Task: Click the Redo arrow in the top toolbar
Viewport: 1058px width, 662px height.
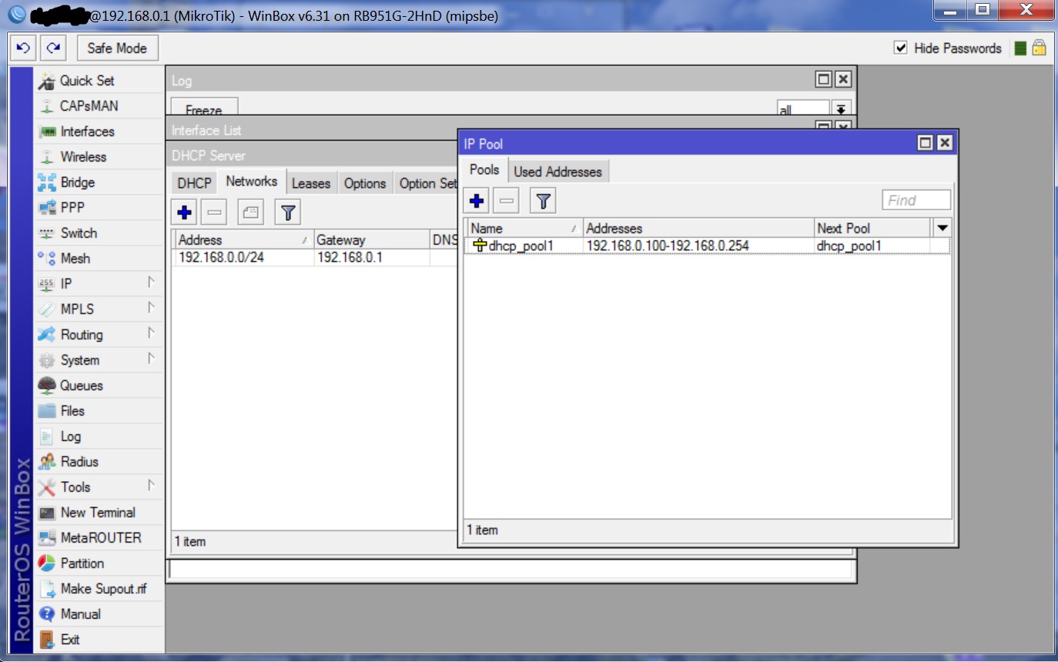Action: coord(52,48)
